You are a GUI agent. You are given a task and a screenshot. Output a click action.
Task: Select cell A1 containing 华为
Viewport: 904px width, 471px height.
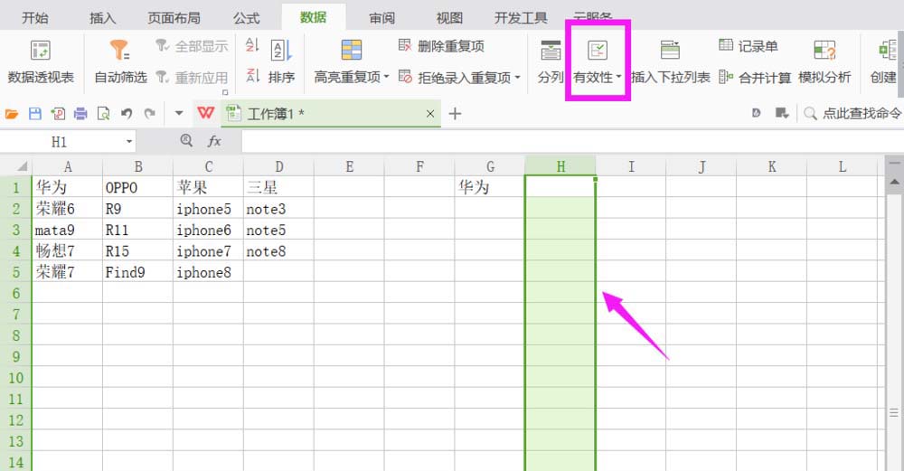tap(68, 187)
